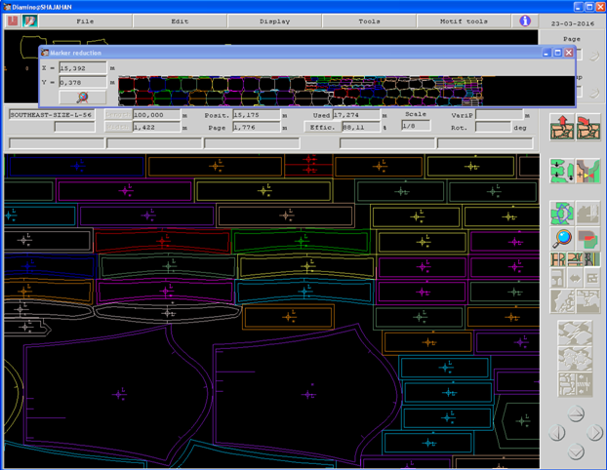Expand the Motif tools menu

465,20
